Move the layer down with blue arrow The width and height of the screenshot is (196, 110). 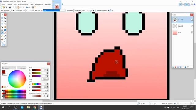tap(185, 67)
